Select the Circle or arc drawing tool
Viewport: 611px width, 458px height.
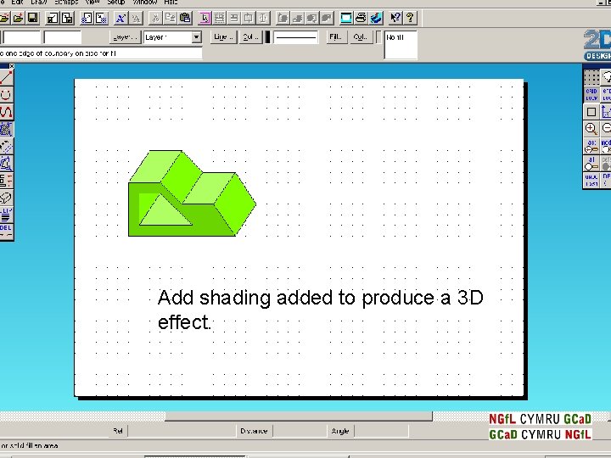coord(6,95)
